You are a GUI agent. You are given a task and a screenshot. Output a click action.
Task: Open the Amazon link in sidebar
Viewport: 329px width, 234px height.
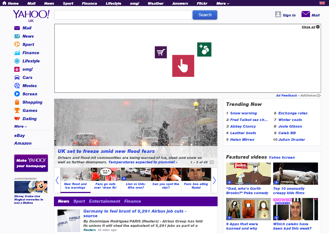point(23,143)
